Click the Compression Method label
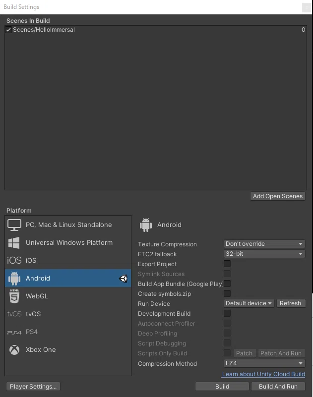This screenshot has height=397, width=313. tap(167, 364)
